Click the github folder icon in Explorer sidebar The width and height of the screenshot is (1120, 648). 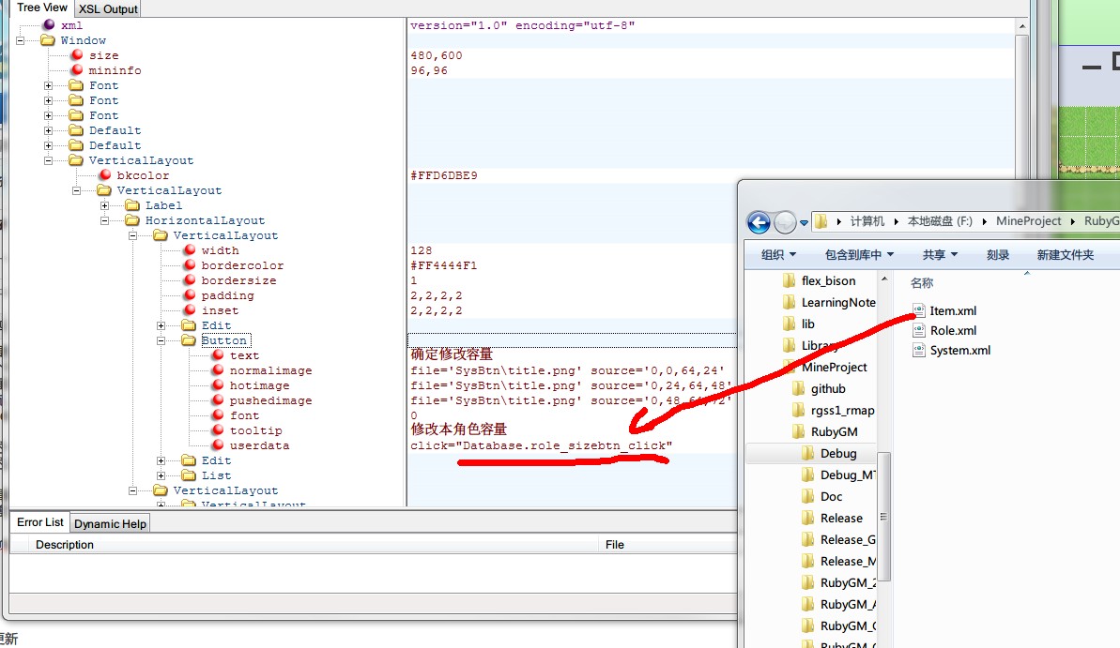[x=799, y=389]
